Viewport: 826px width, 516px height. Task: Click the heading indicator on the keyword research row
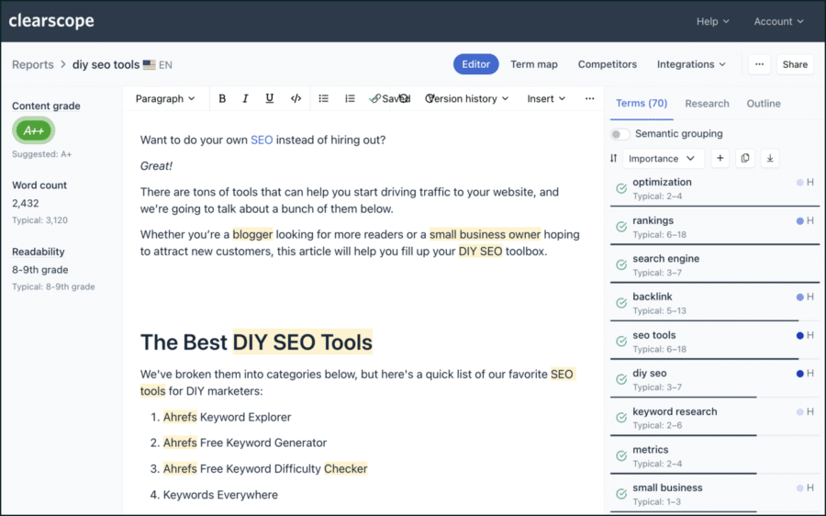tap(805, 411)
